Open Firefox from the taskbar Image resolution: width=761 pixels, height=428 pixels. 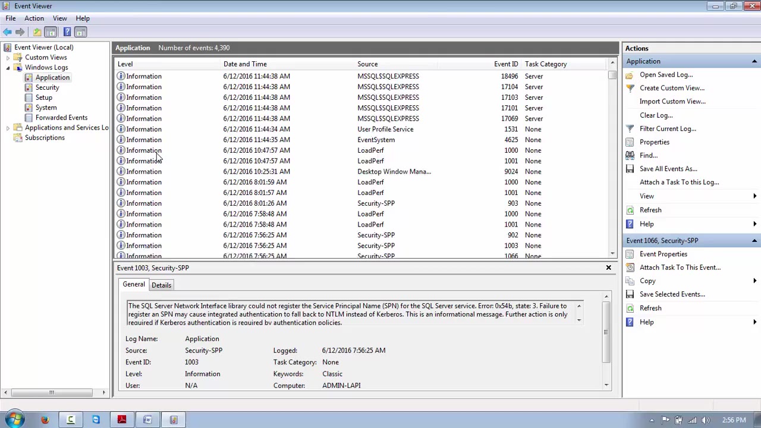[x=45, y=420]
